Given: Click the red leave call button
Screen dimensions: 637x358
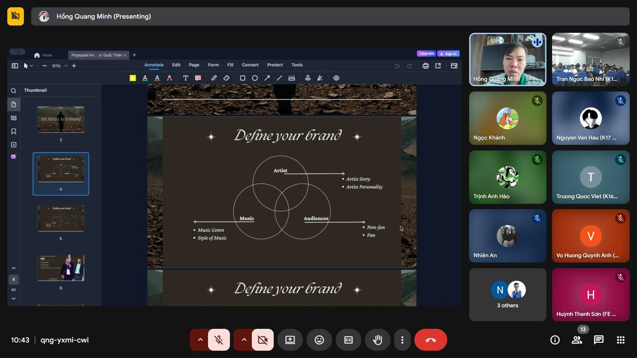Looking at the screenshot, I should point(430,340).
